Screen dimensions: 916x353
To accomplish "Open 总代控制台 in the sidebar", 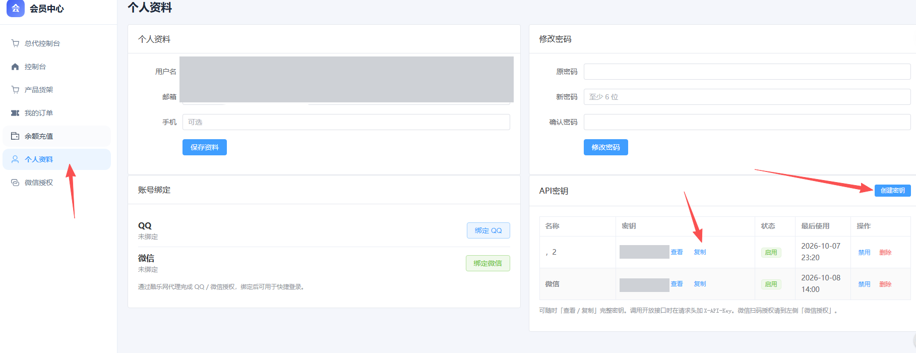I will [57, 43].
